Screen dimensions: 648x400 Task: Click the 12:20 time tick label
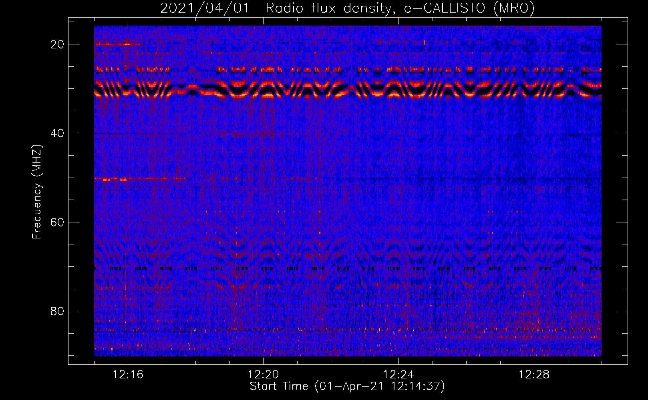(x=263, y=375)
